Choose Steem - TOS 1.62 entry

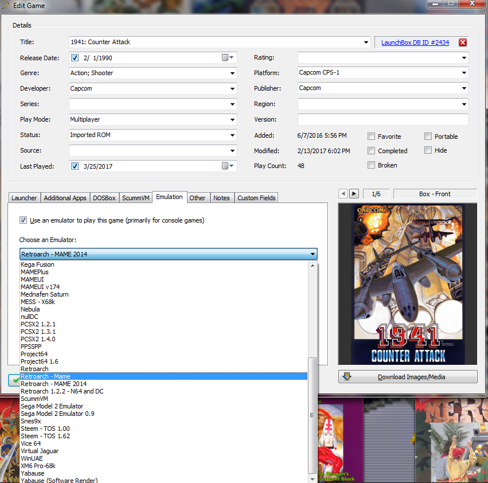pos(163,436)
